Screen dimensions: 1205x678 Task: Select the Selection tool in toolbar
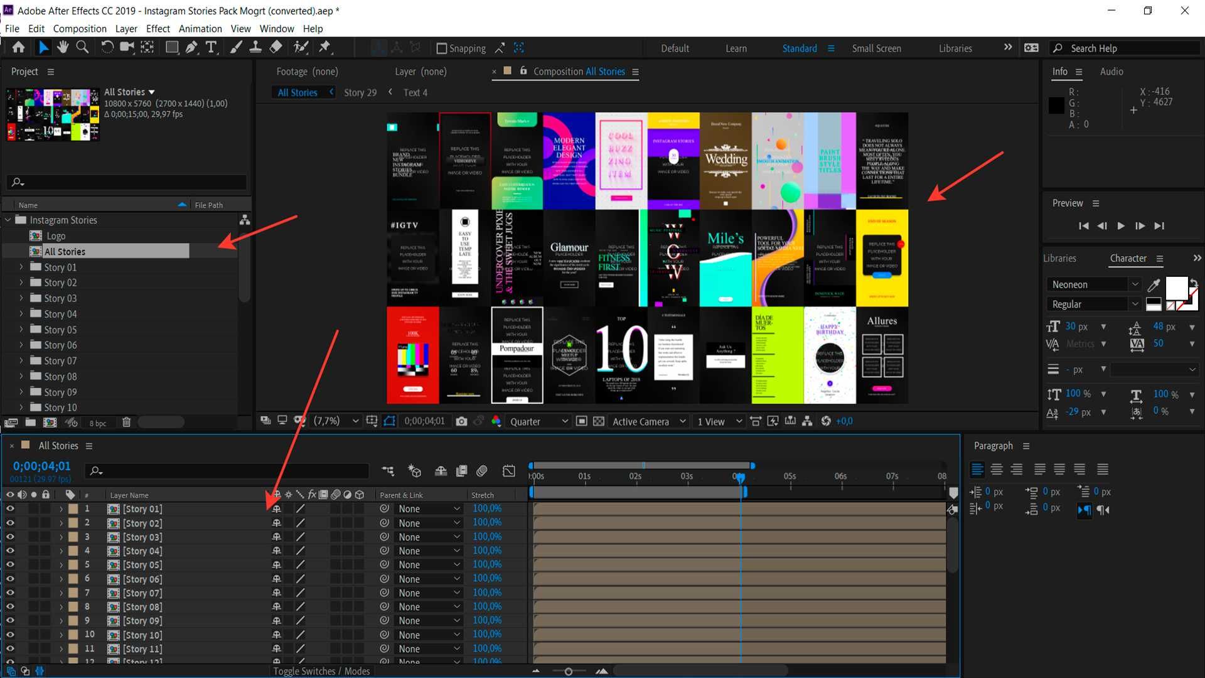pos(42,47)
